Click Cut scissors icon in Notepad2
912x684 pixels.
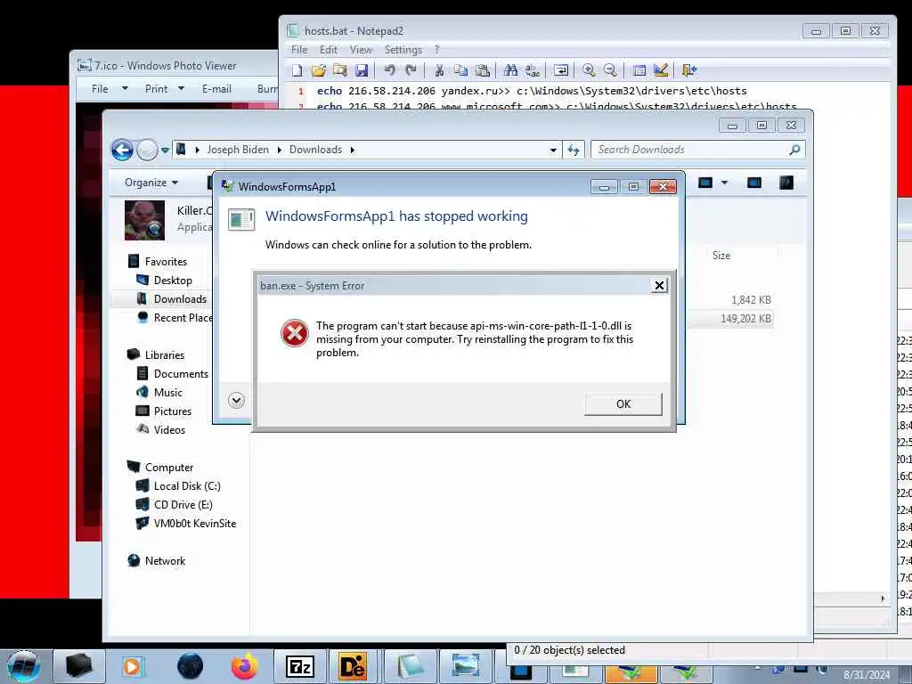point(439,70)
